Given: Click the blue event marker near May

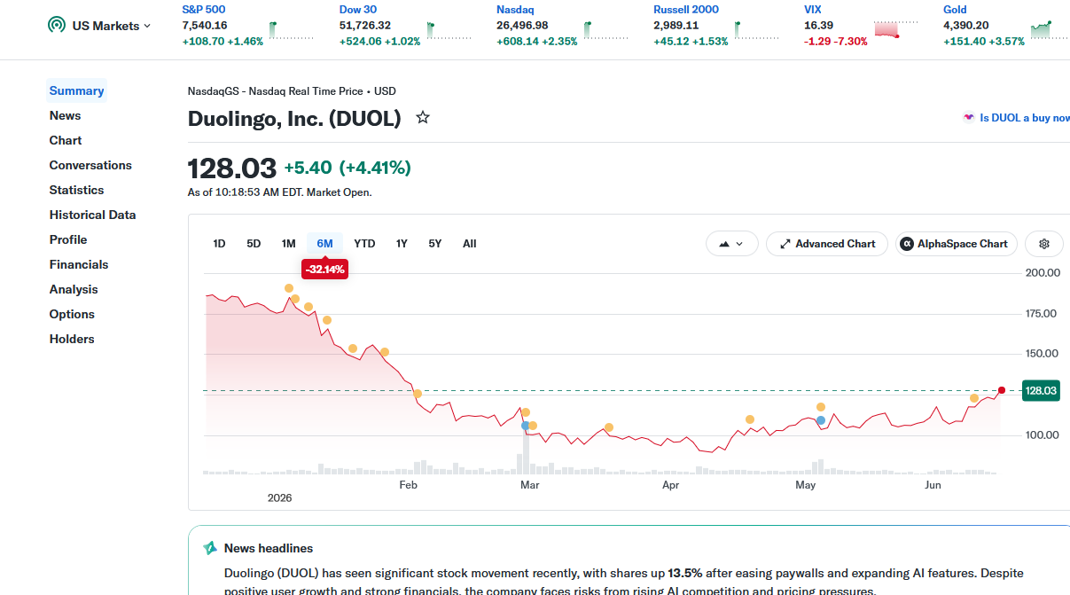Looking at the screenshot, I should [821, 420].
